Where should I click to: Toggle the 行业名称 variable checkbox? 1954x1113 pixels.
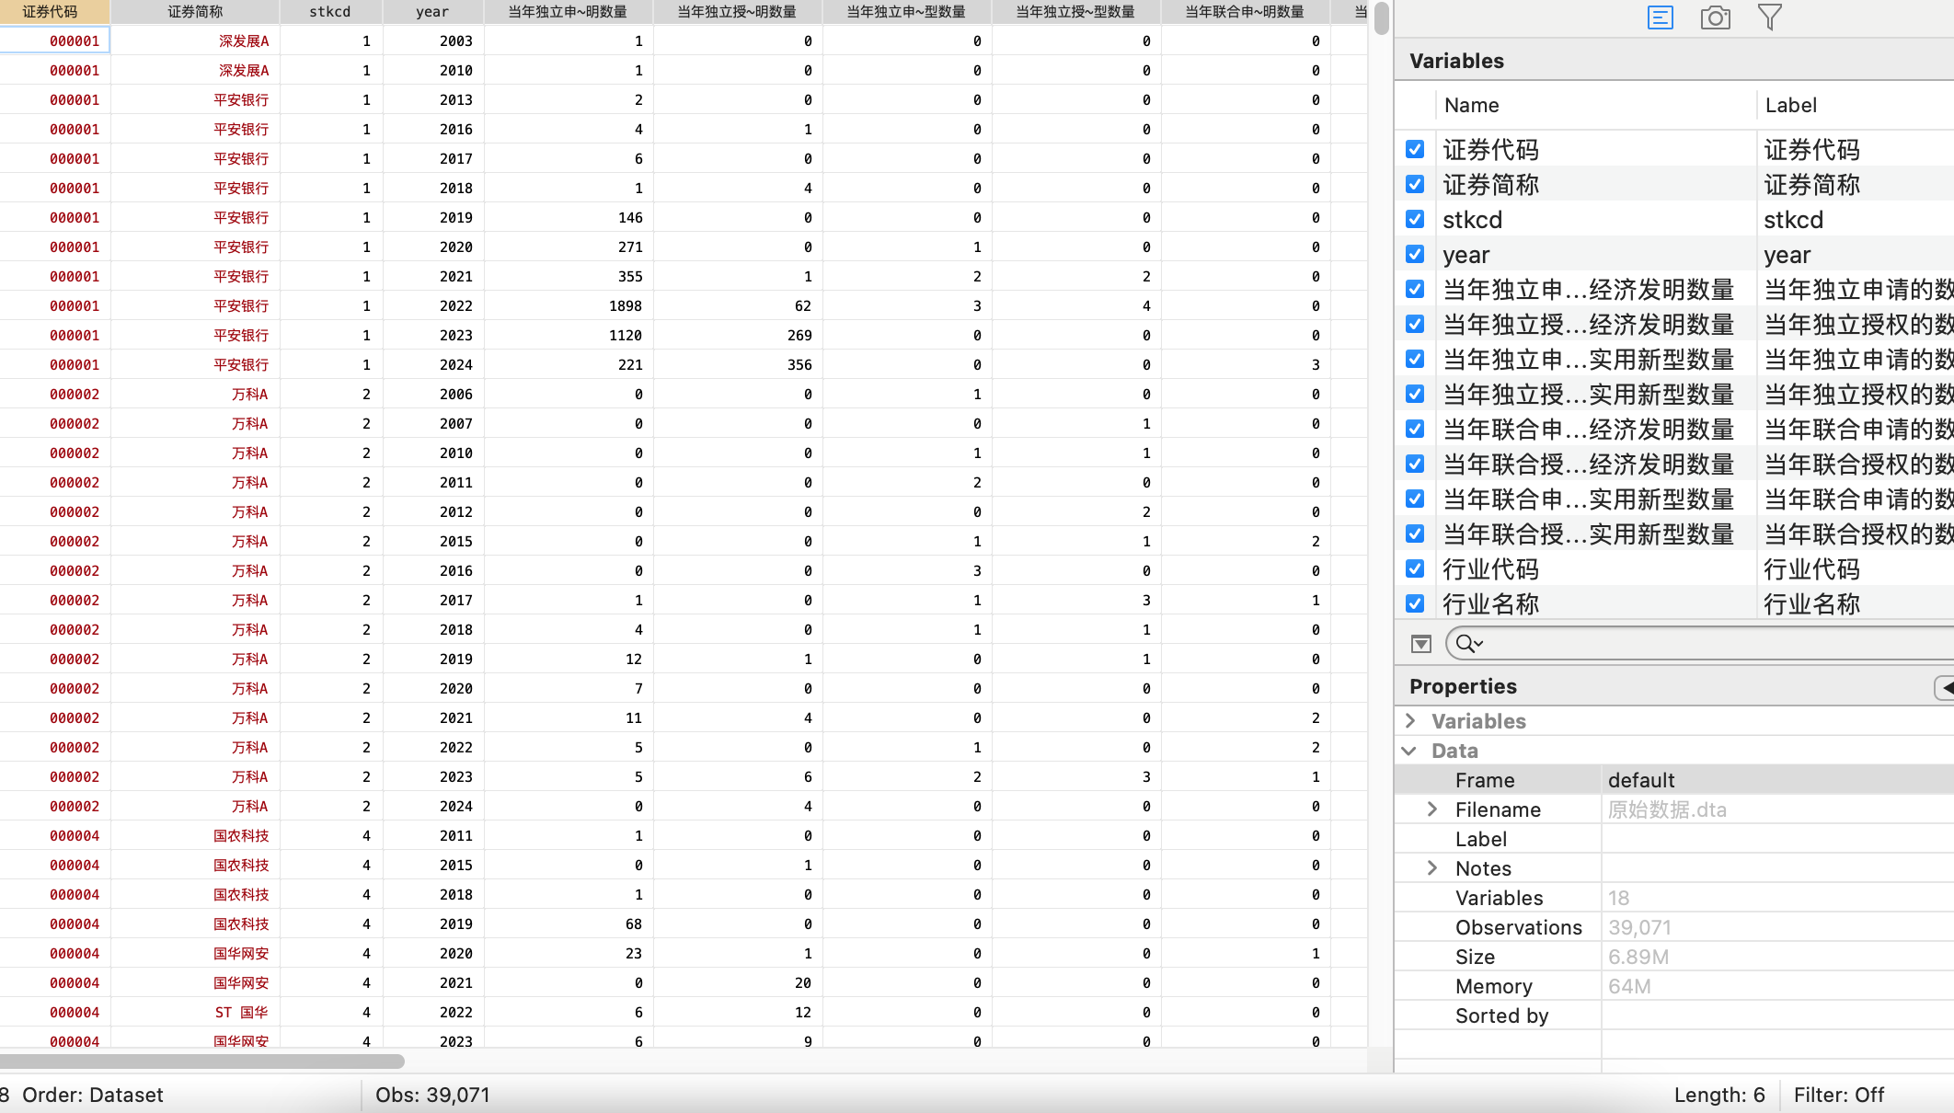tap(1415, 604)
